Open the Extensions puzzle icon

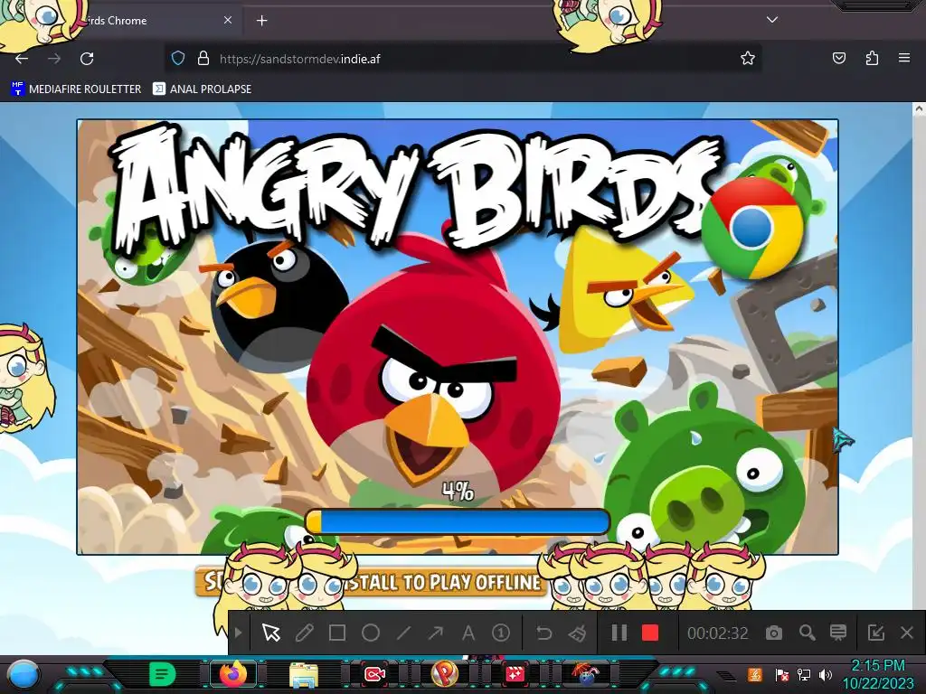click(872, 58)
